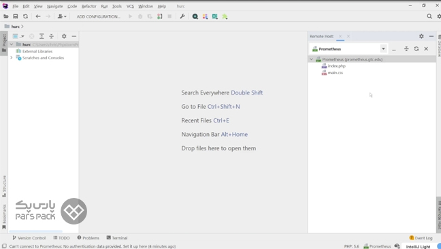441x249 pixels.
Task: Click Select Opened File target icon in Project panel
Action: click(31, 36)
